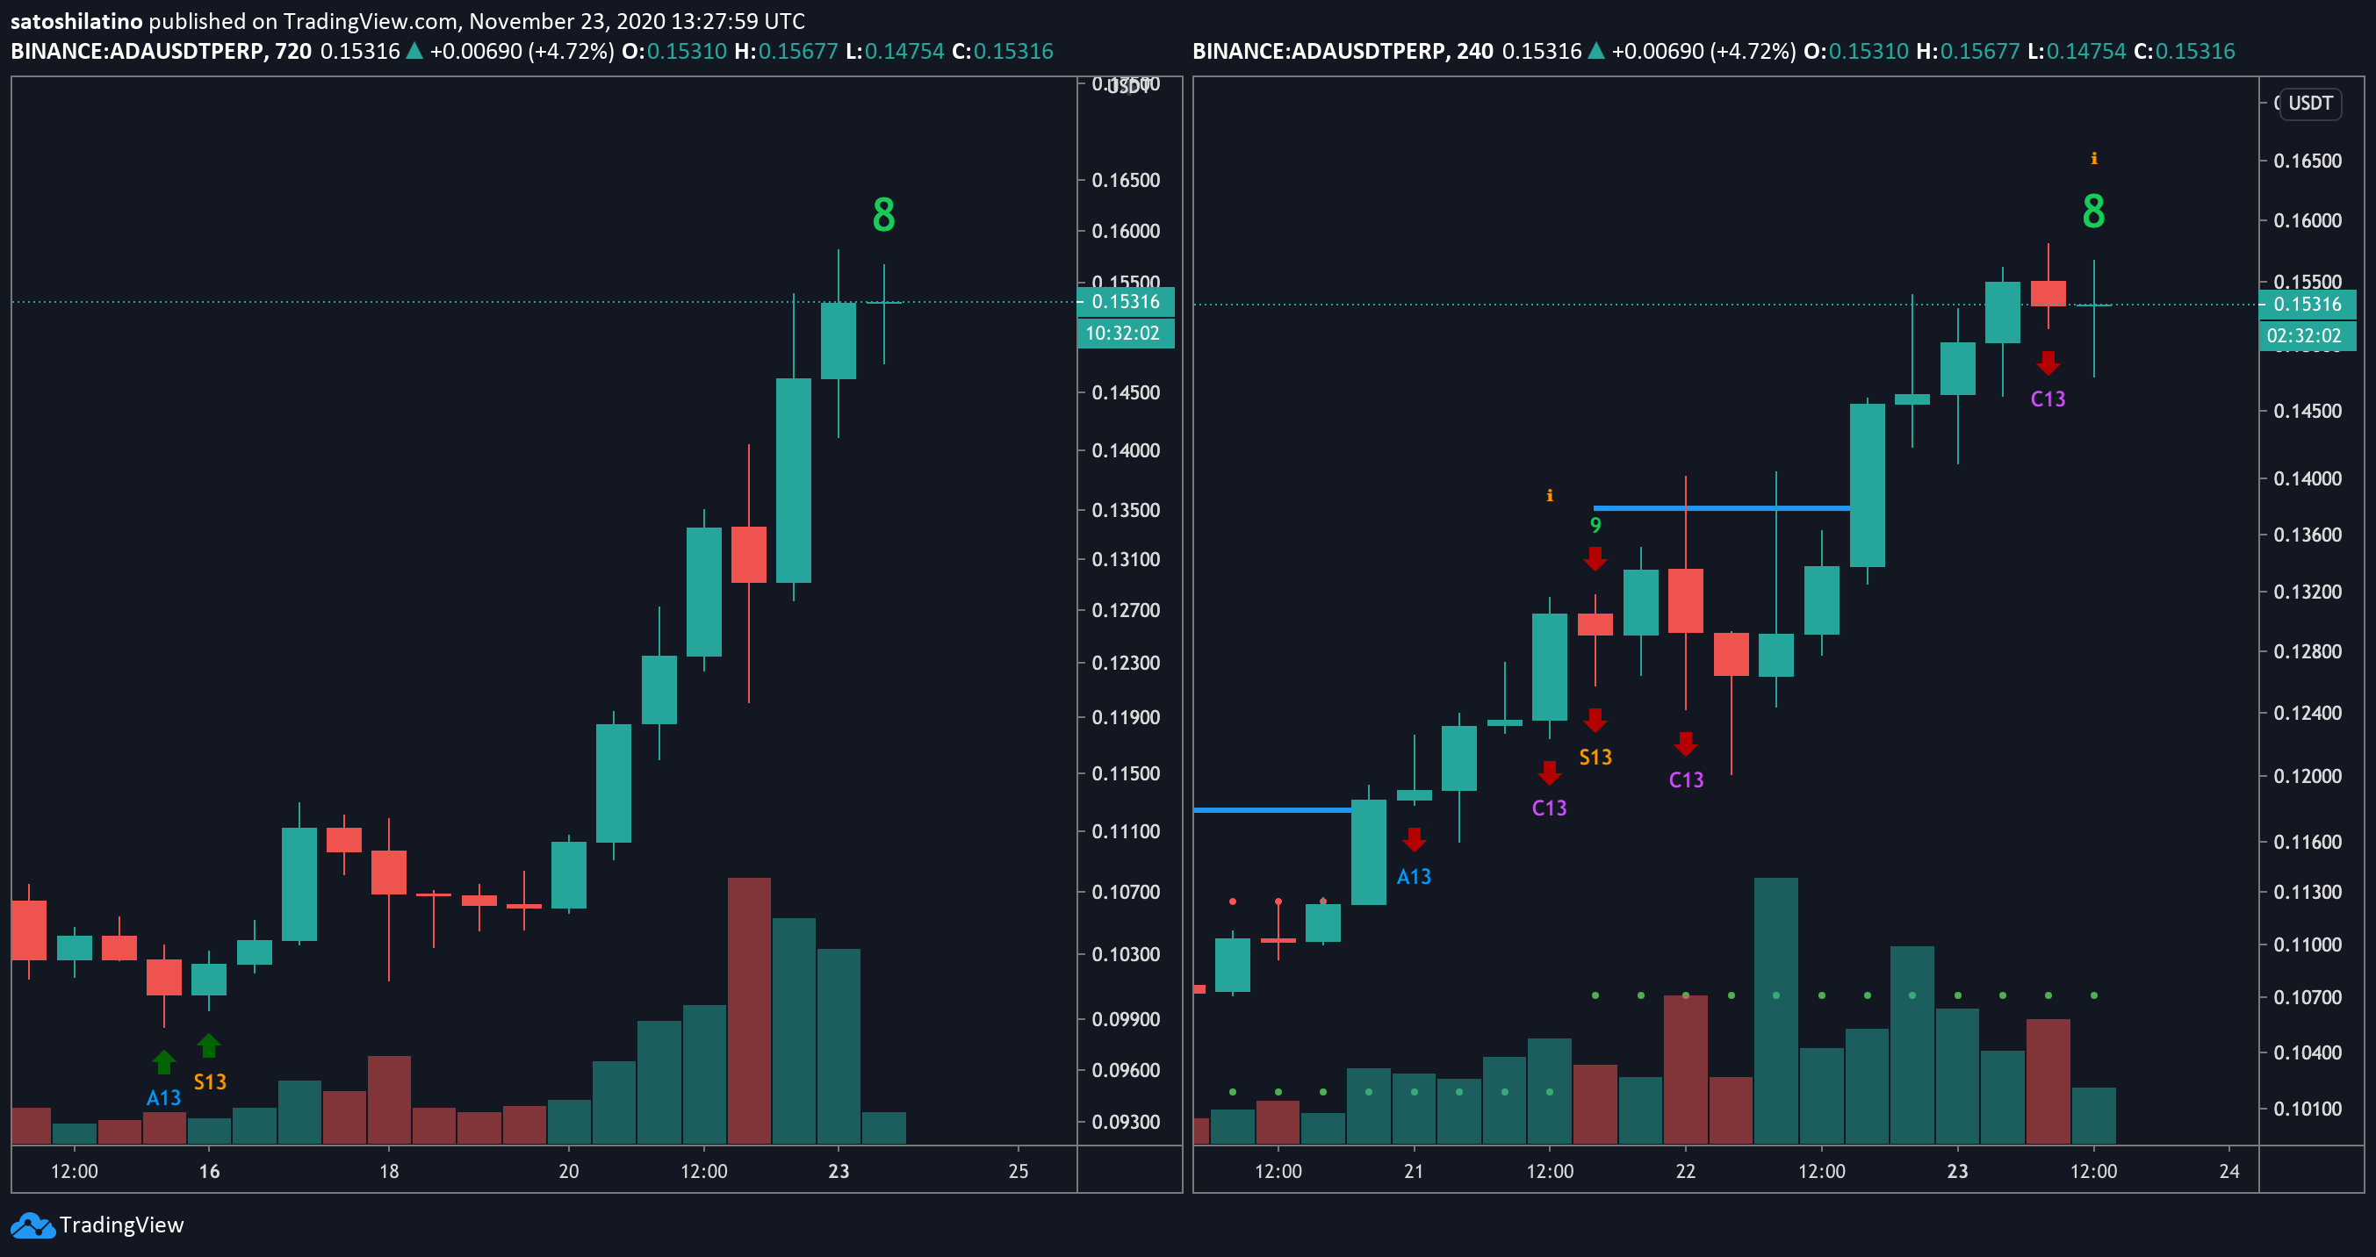Click the upper blue horizontal resistance line

pyautogui.click(x=1721, y=508)
